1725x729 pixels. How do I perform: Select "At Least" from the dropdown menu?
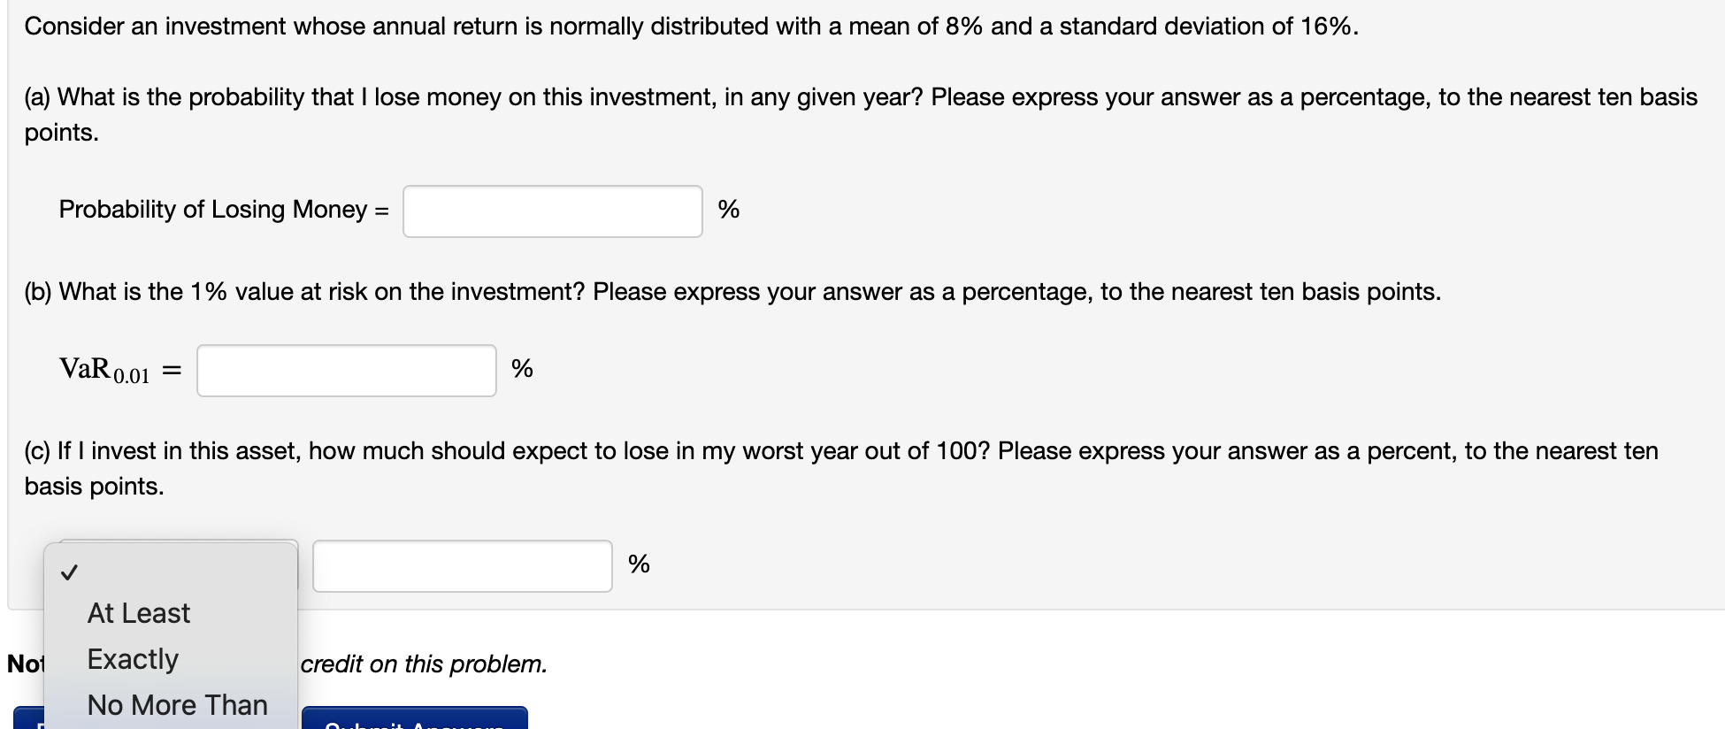click(x=137, y=612)
